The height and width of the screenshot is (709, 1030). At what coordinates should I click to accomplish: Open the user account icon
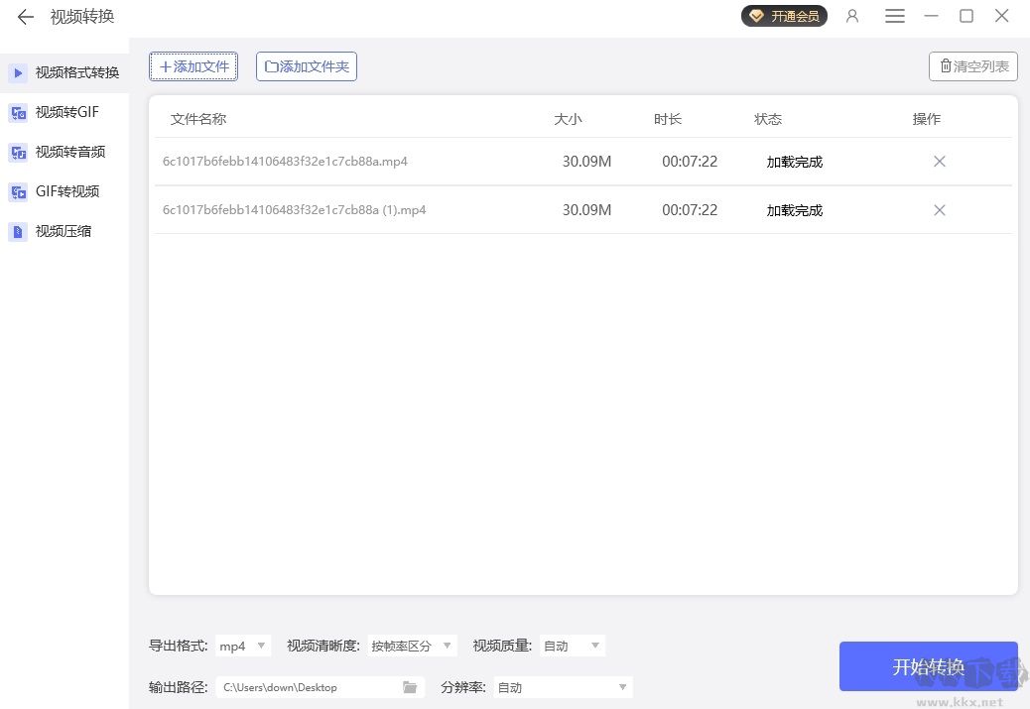[852, 16]
